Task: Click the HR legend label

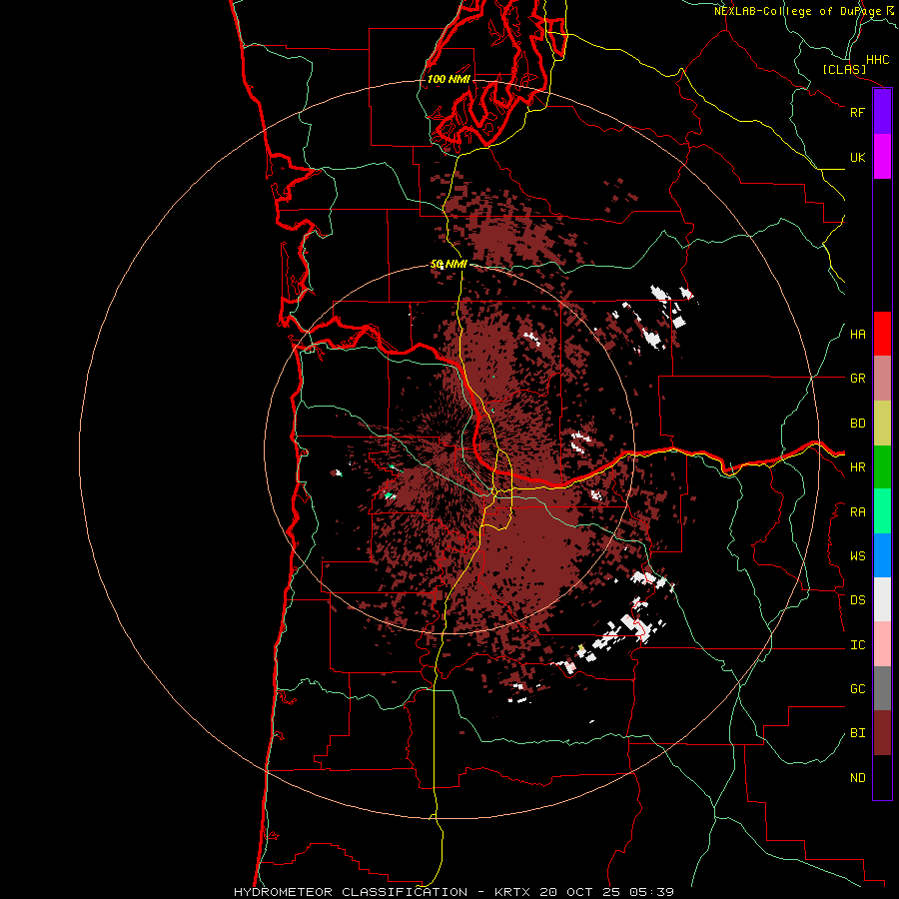Action: pyautogui.click(x=857, y=467)
